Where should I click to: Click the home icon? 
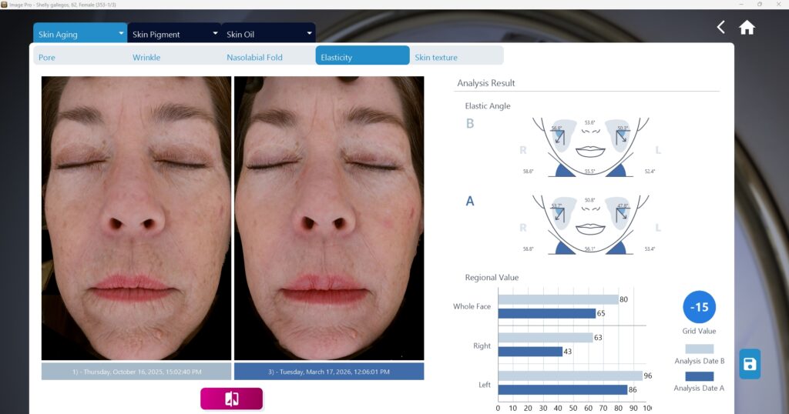[747, 27]
